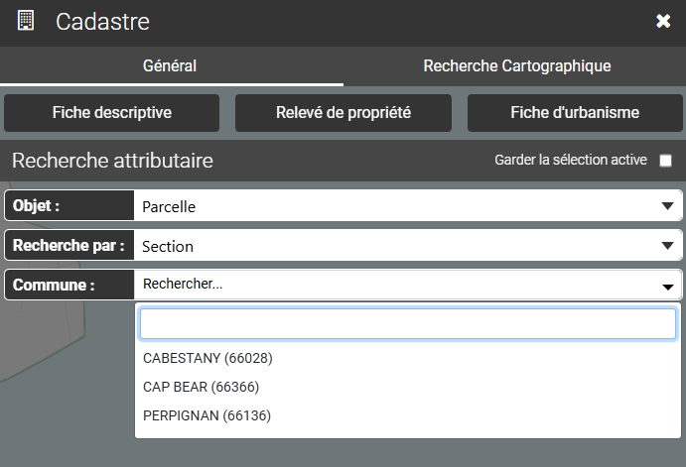Click the Recherche attributaire section header

(112, 161)
